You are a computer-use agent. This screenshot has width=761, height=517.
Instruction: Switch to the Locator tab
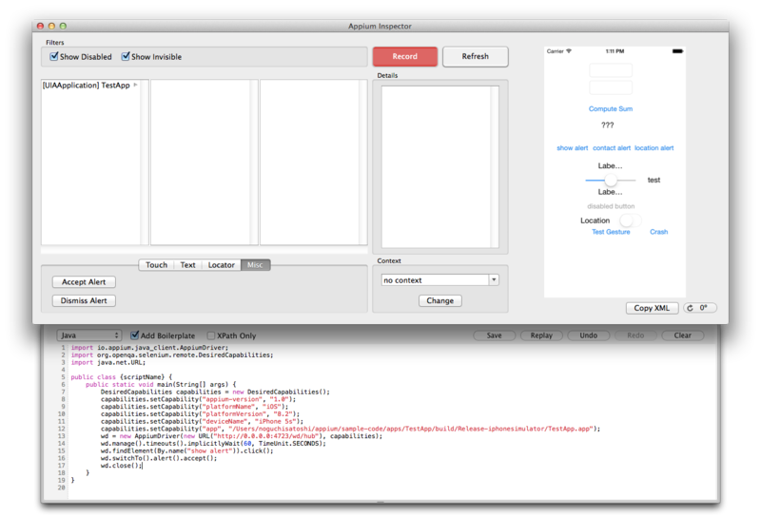(221, 265)
